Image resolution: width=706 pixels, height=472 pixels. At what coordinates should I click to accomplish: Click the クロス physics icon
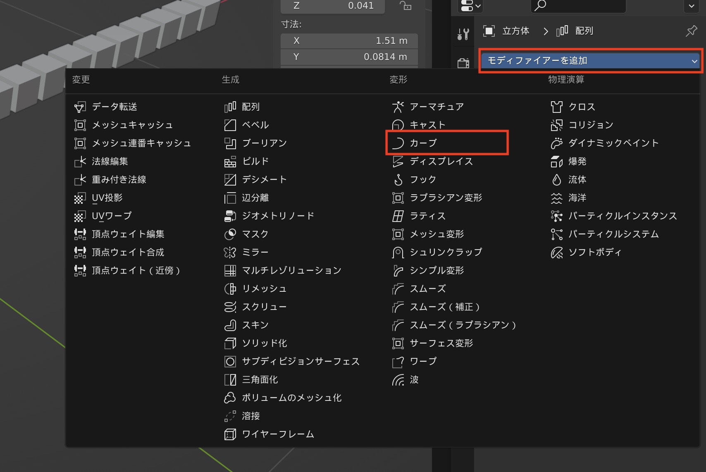[x=556, y=107]
